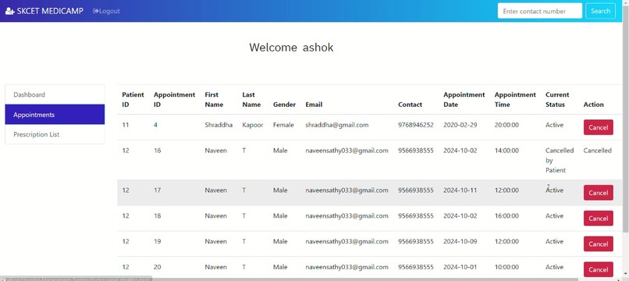Cancel appointment ID 4 for Shraddha
This screenshot has height=281, width=629.
[x=598, y=127]
